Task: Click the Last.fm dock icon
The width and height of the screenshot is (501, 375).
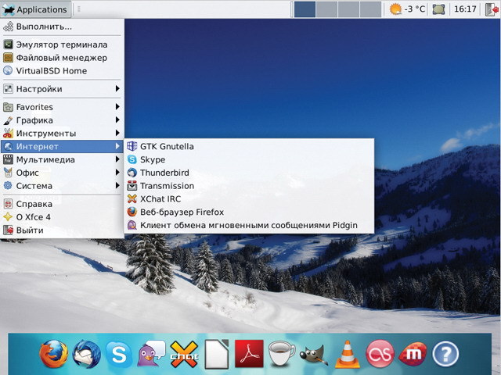Action: (380, 355)
